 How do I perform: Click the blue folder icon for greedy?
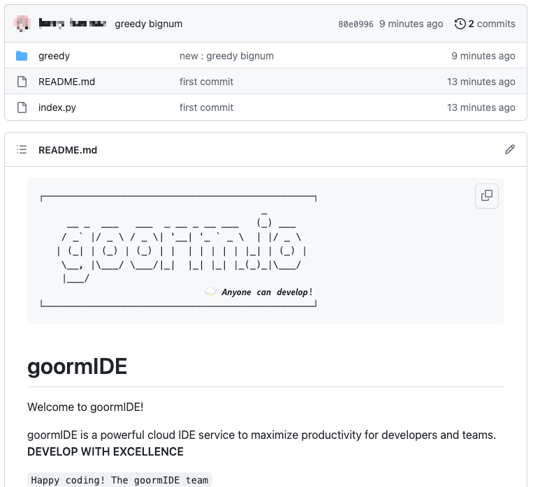click(x=22, y=56)
